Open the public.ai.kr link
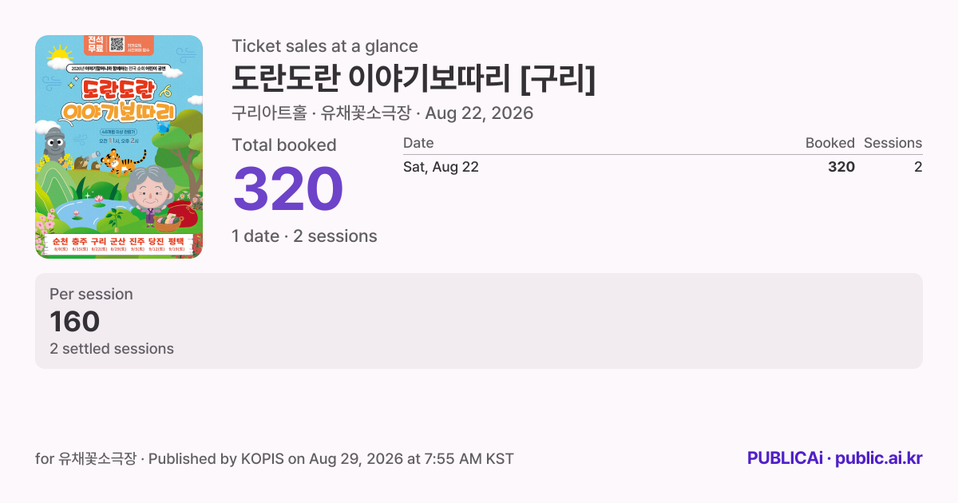The image size is (958, 503). 878,458
